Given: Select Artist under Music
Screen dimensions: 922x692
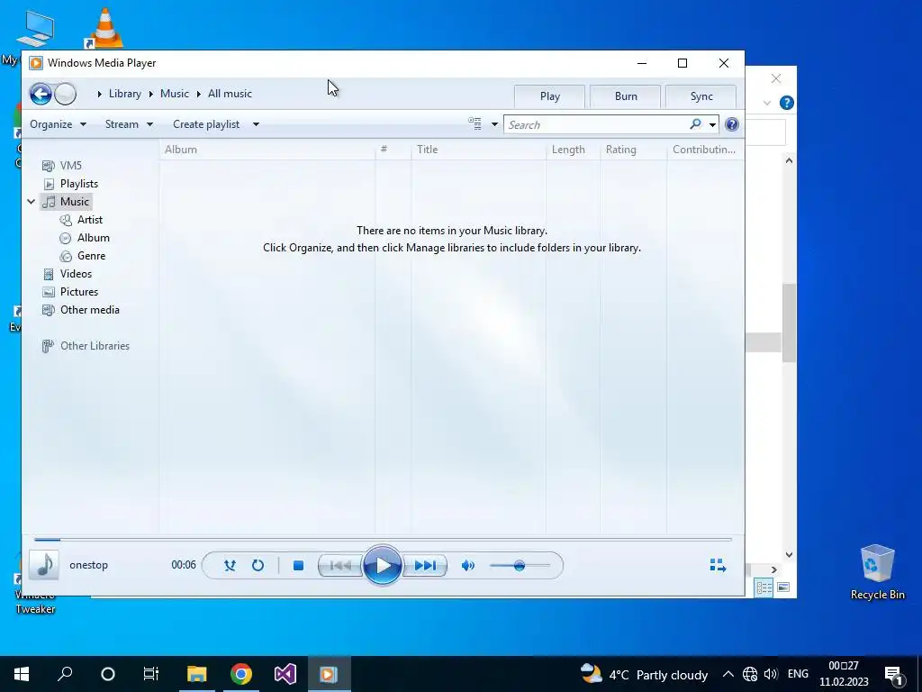Looking at the screenshot, I should [81, 220].
